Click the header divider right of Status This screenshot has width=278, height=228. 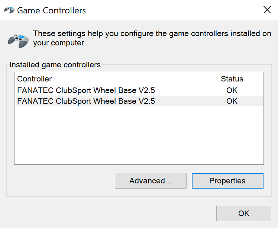[x=263, y=79]
